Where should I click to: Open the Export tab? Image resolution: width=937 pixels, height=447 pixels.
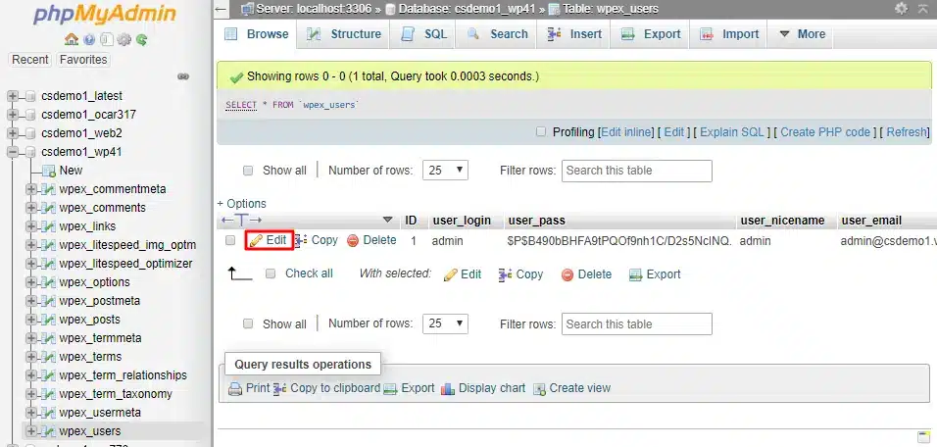pos(652,34)
